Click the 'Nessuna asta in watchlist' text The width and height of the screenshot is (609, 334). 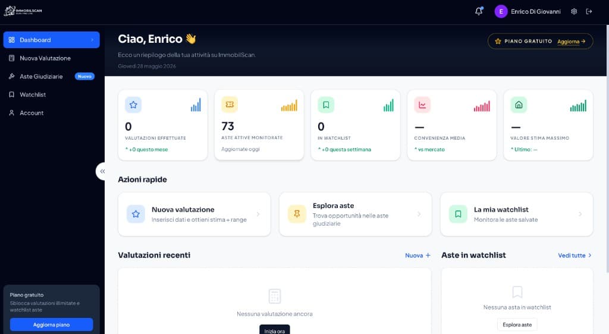pos(517,307)
